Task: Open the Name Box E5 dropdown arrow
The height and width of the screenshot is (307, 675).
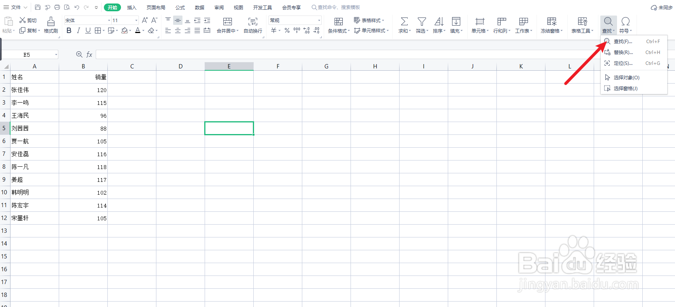Action: point(56,55)
